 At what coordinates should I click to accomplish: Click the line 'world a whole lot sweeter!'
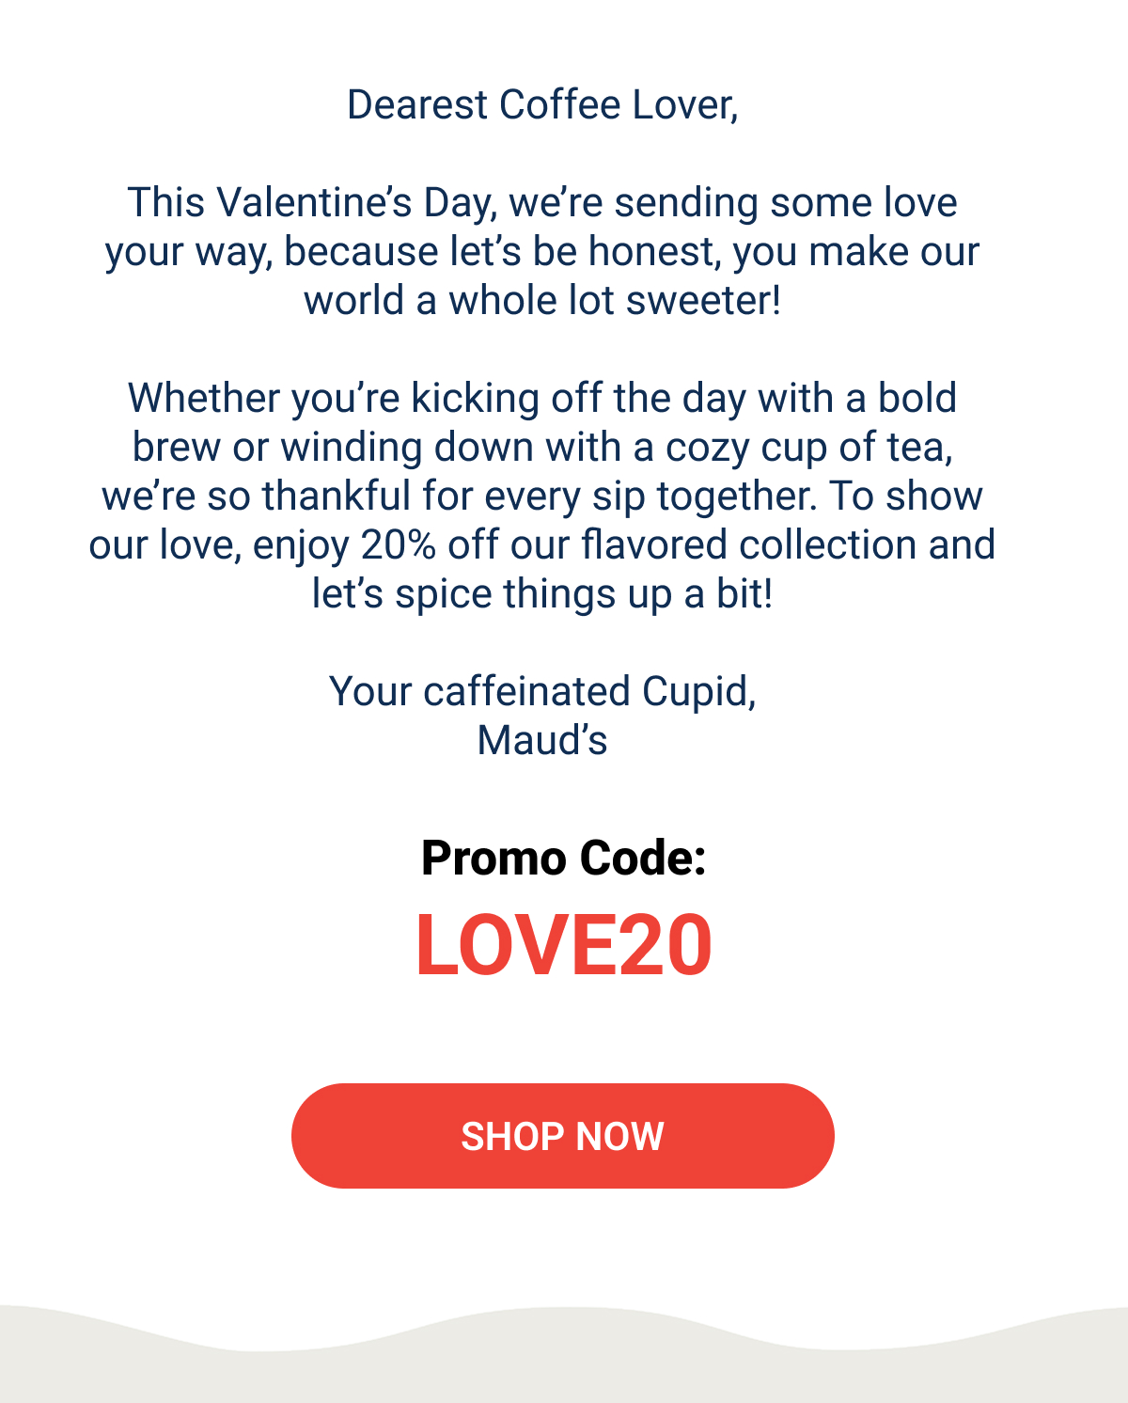tap(542, 301)
